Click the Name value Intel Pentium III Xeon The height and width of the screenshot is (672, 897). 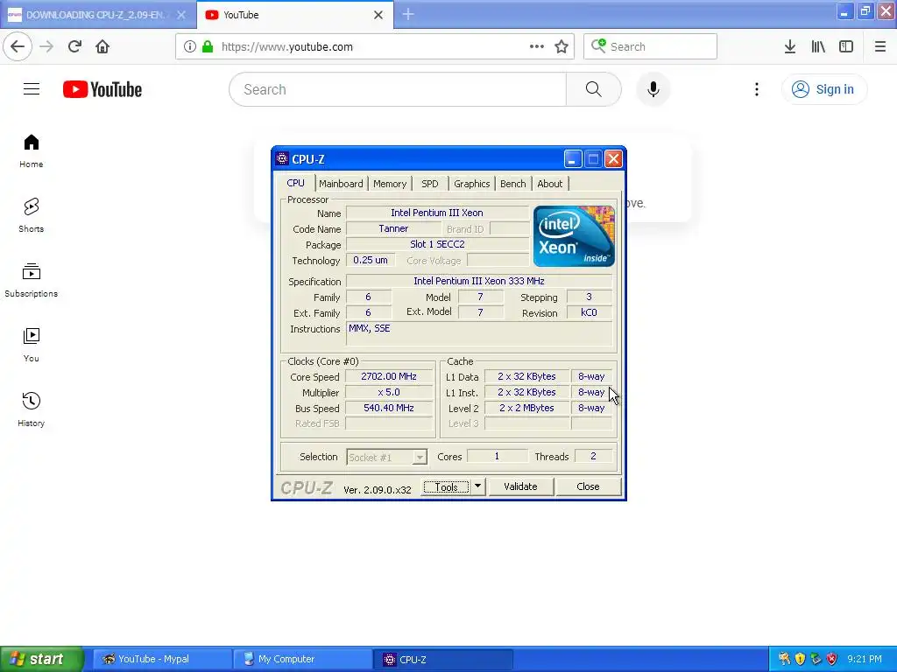click(437, 213)
